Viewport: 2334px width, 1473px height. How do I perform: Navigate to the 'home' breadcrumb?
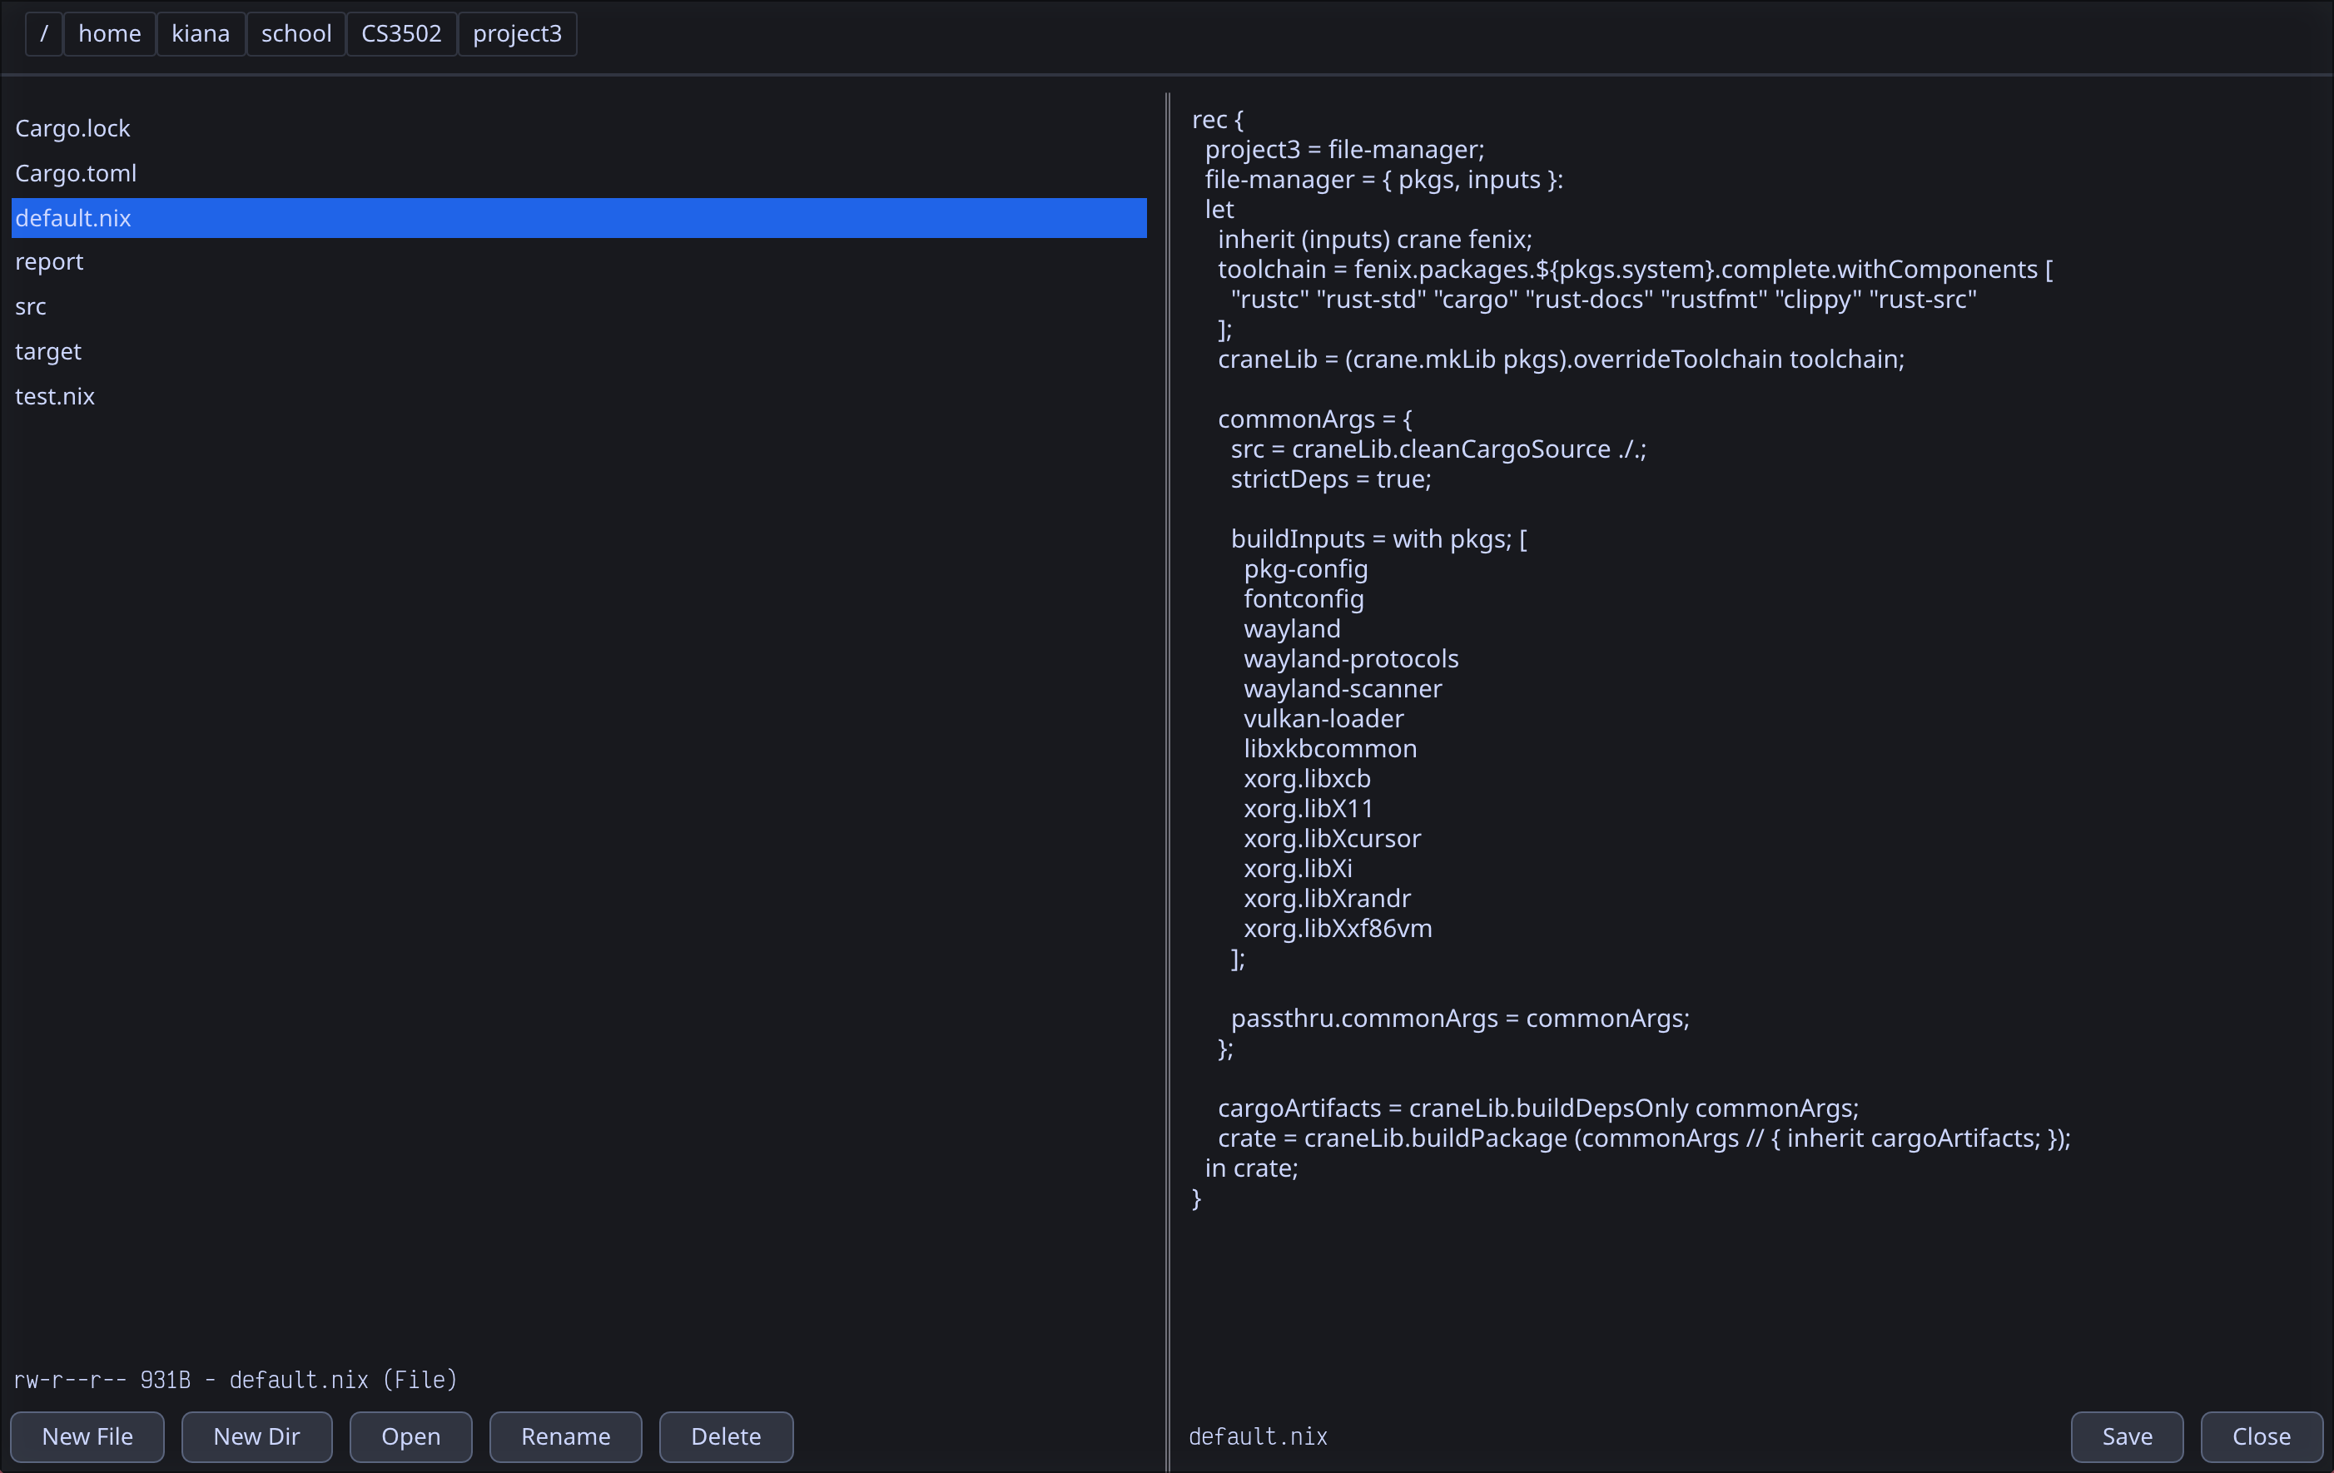point(110,34)
